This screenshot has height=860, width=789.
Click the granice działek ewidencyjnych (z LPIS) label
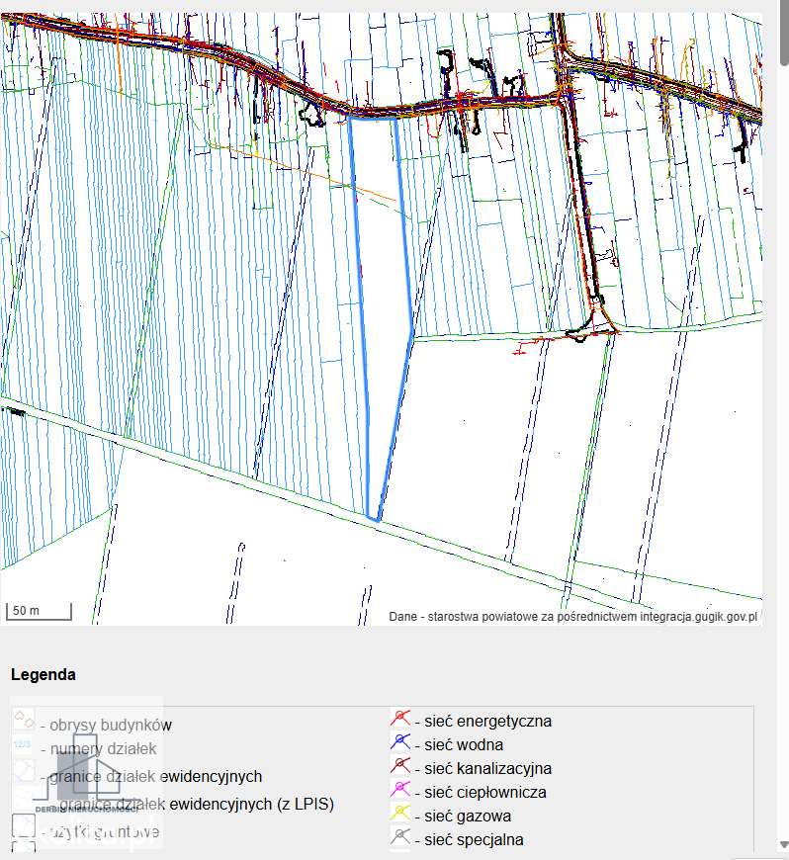click(x=197, y=804)
